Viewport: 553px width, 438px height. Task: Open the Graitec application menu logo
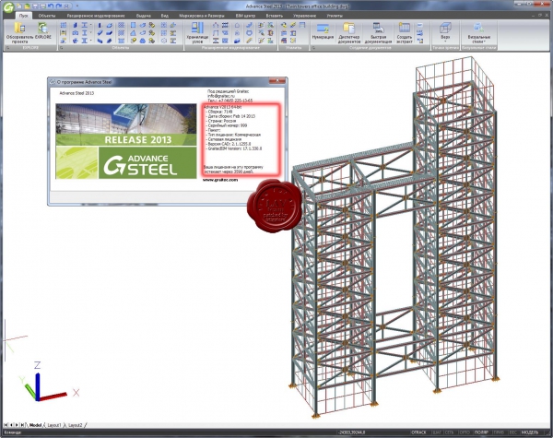(x=9, y=7)
